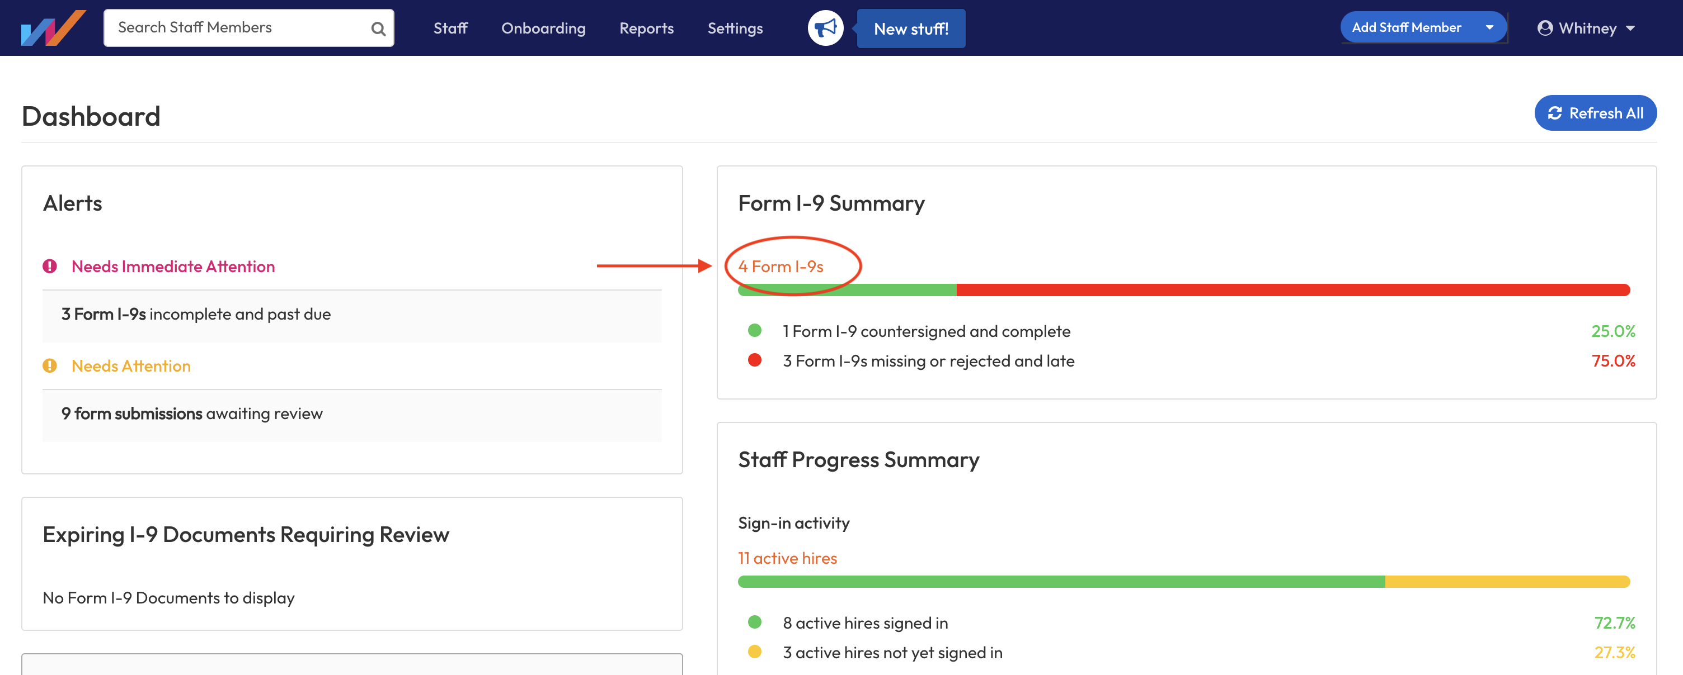Open the 11 active hires link
The width and height of the screenshot is (1683, 675).
coord(787,558)
